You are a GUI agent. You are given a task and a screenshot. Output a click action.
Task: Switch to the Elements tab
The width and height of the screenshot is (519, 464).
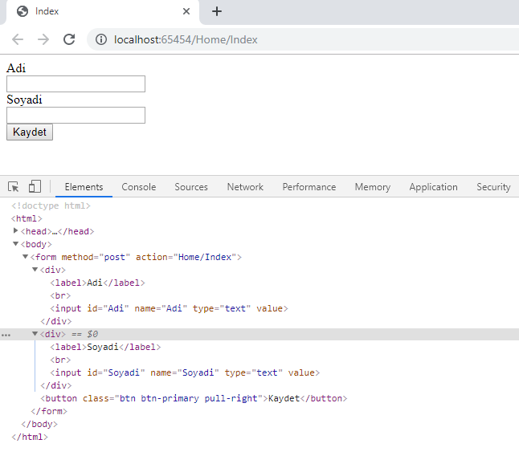click(x=84, y=187)
